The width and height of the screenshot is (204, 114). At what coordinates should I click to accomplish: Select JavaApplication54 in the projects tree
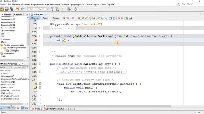pos(8,28)
